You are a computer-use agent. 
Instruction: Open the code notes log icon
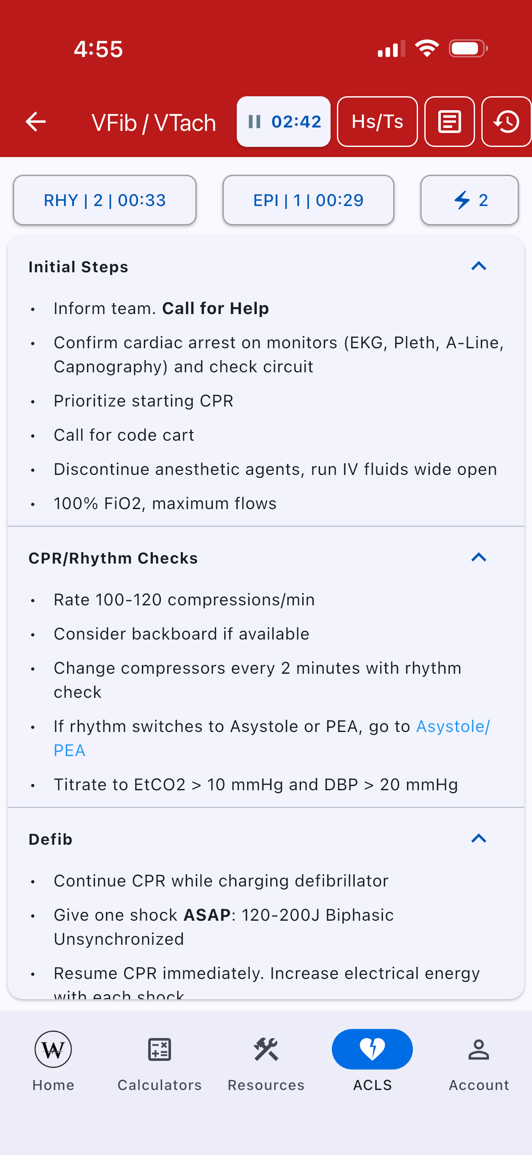450,122
